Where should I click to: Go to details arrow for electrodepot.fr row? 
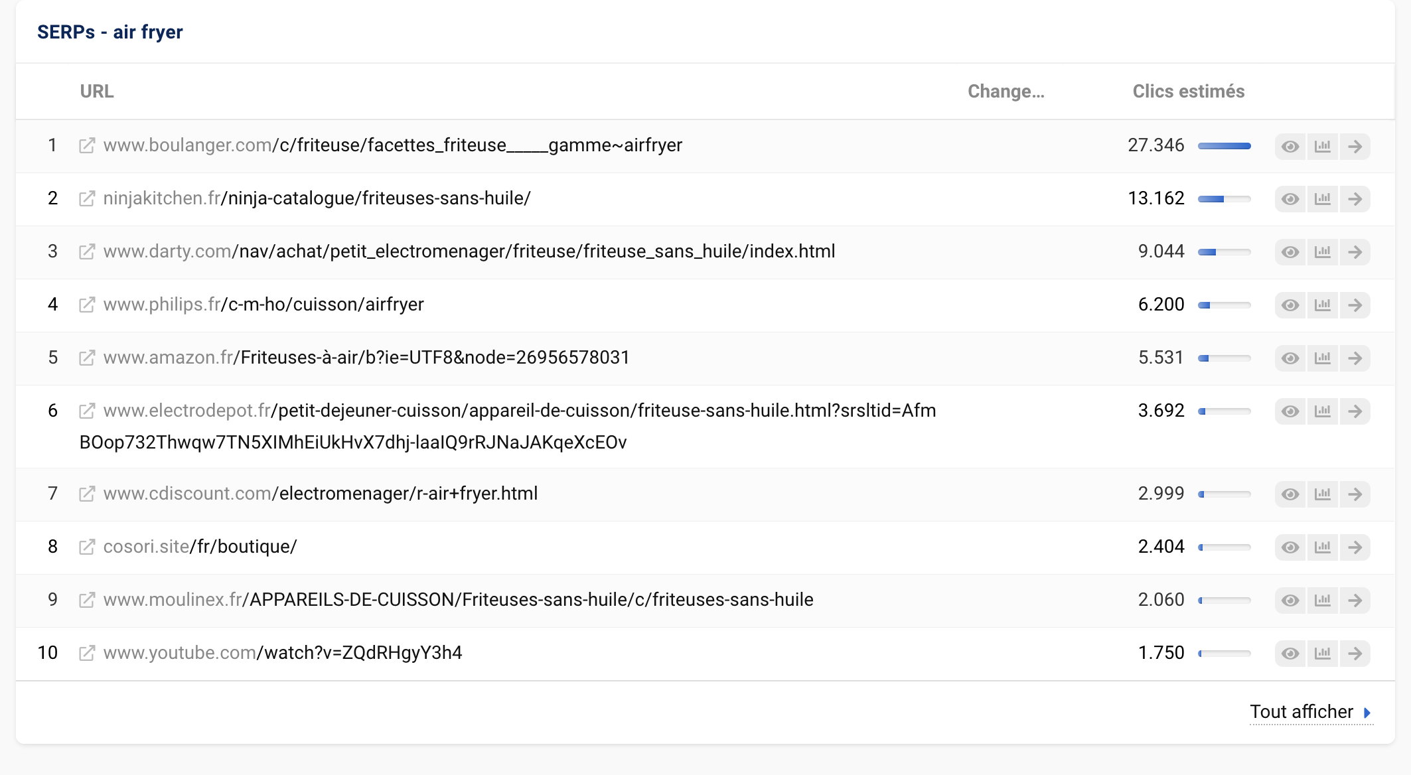tap(1355, 411)
